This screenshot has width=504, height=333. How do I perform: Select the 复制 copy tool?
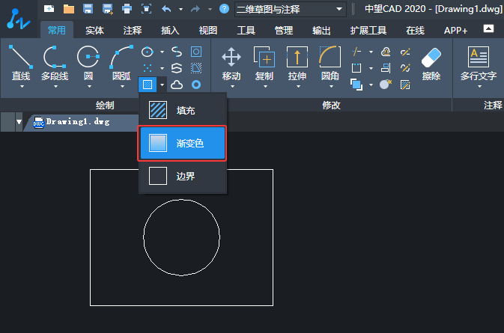click(x=264, y=64)
